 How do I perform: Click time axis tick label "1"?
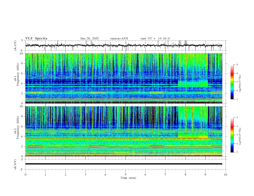tap(46, 175)
